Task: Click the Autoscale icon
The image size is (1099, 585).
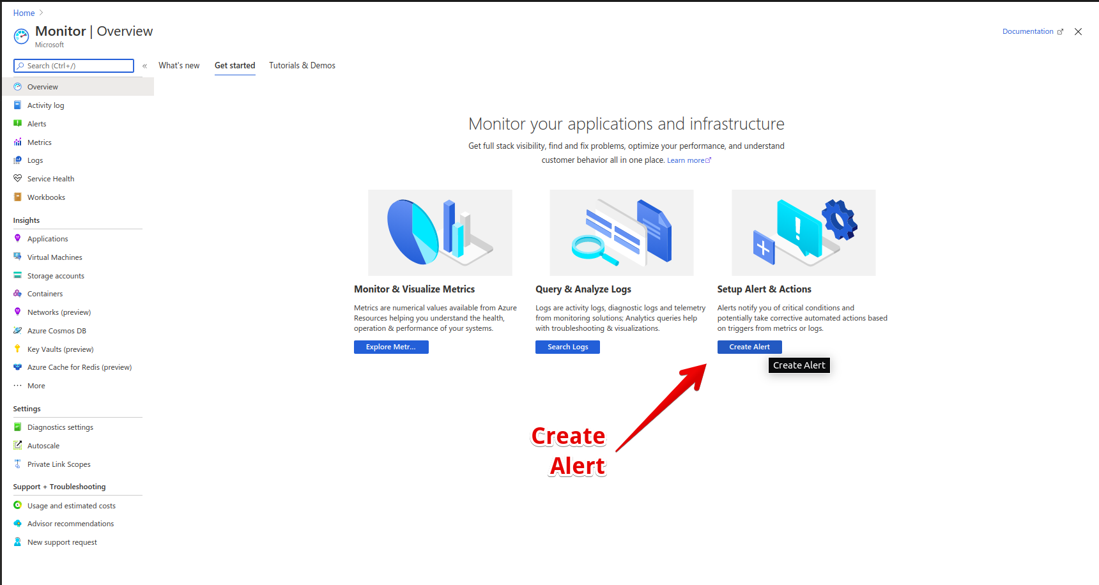Action: (x=18, y=446)
